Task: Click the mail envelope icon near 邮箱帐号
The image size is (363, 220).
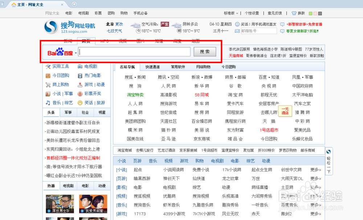Action: (237, 31)
